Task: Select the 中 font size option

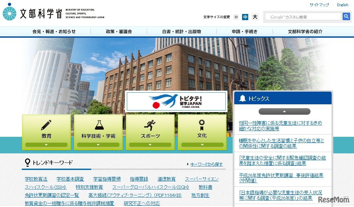Action: [245, 17]
